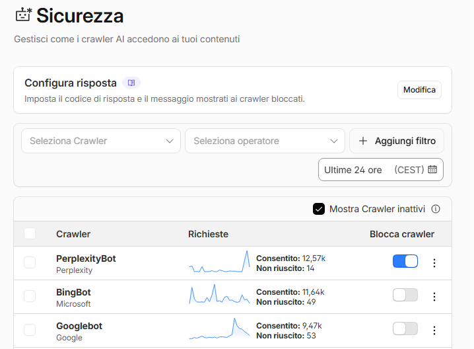Select the Googlebot row checkbox

(x=30, y=330)
